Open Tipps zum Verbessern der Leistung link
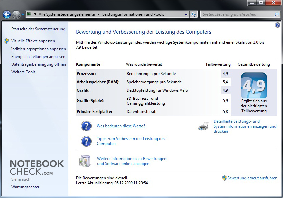 [x=131, y=141]
